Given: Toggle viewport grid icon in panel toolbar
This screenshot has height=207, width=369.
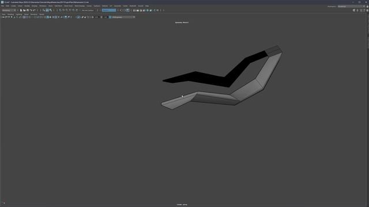Looking at the screenshot, I should 24,17.
